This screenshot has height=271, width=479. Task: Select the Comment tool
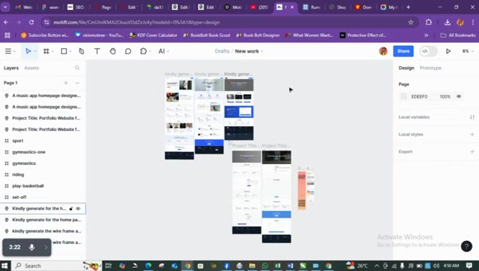128,51
